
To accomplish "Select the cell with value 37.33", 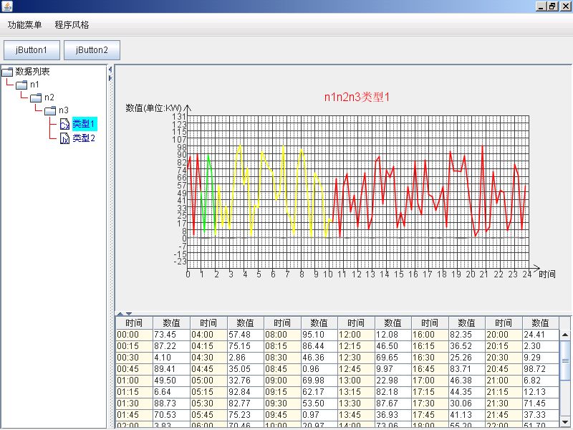I will pyautogui.click(x=541, y=415).
